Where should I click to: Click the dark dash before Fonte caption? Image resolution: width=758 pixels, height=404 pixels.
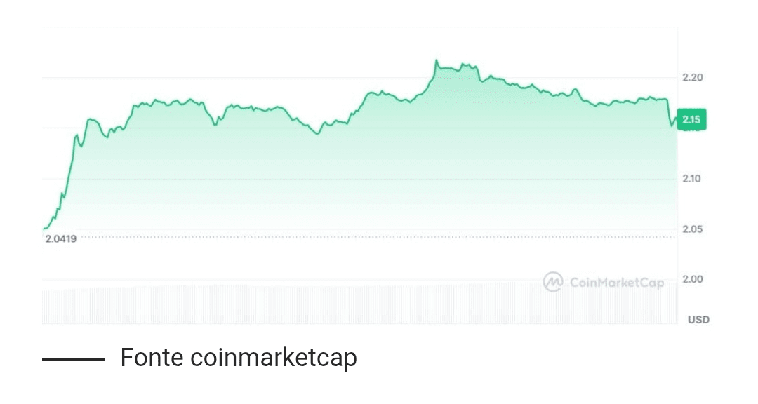pyautogui.click(x=73, y=359)
